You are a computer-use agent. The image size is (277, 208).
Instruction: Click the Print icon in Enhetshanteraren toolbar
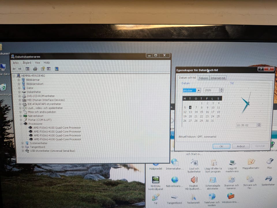pos(35,69)
